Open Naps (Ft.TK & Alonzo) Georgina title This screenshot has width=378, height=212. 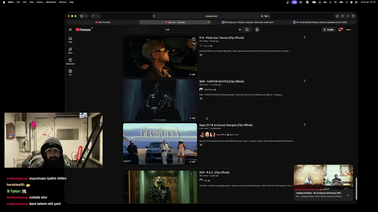click(226, 125)
